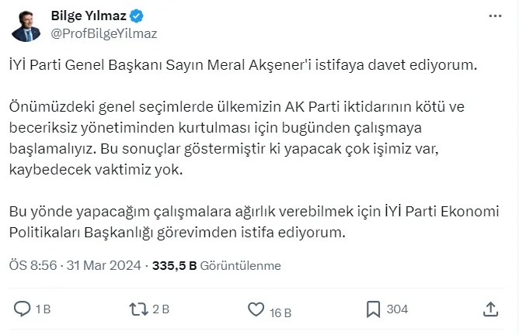This screenshot has width=519, height=335.
Task: Open the @ProfBilgeYilmaz handle link
Action: pyautogui.click(x=103, y=33)
